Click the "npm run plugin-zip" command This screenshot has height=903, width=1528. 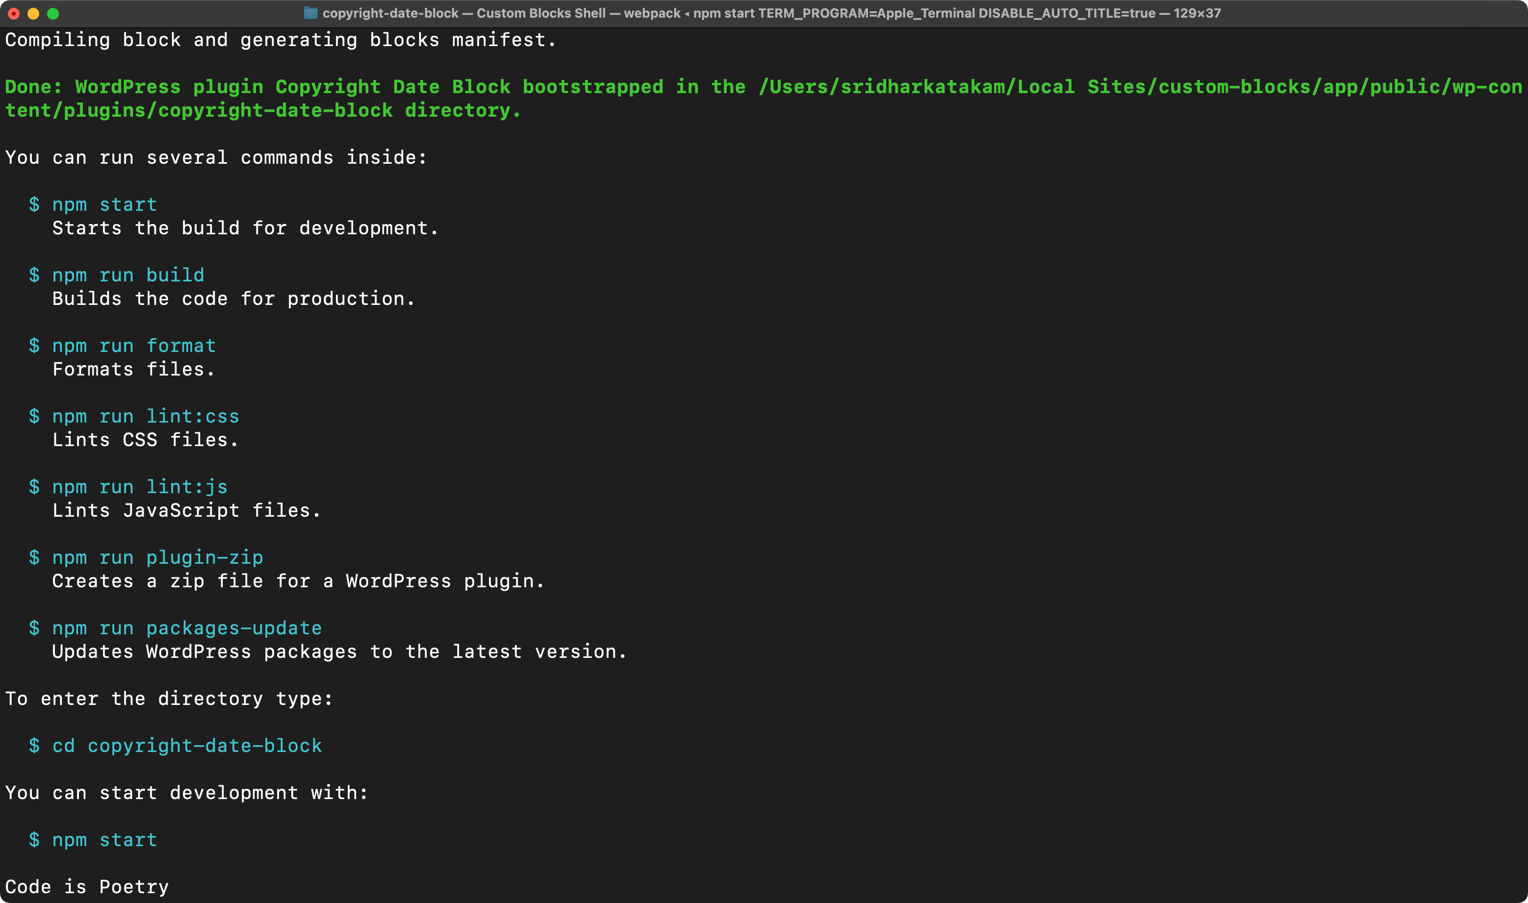click(157, 557)
